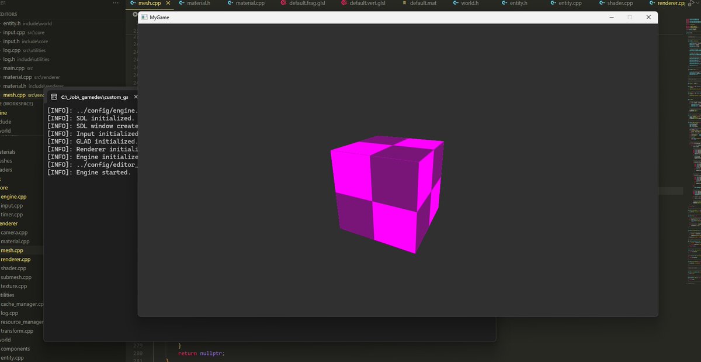
Task: Open camera.cpp in the file tree
Action: (14, 233)
